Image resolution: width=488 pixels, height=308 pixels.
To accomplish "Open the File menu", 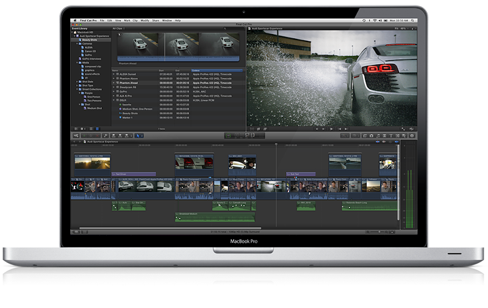I will pyautogui.click(x=102, y=21).
